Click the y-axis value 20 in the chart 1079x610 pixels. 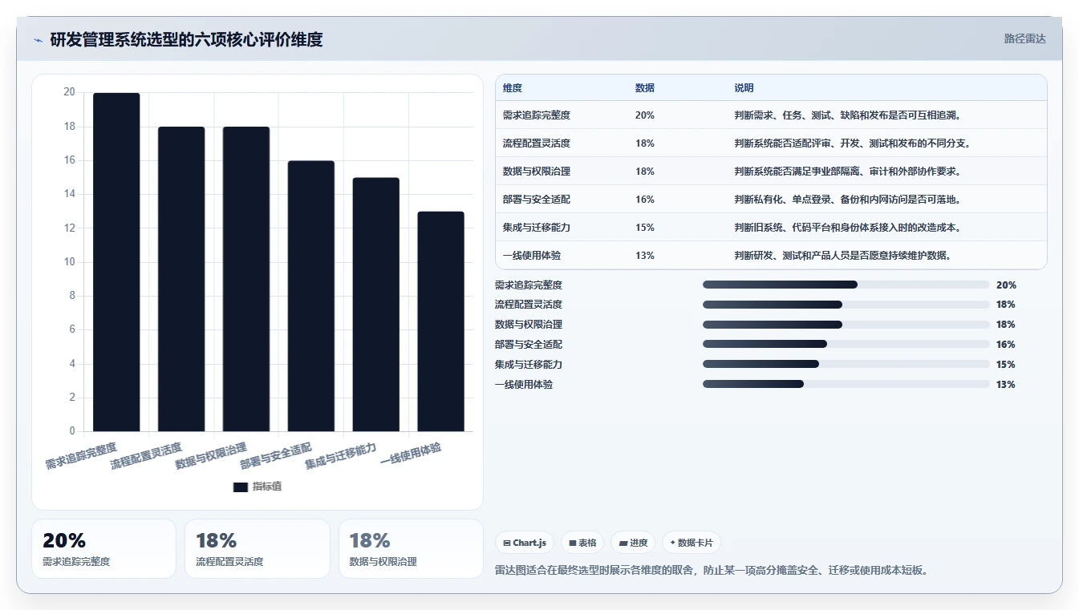pyautogui.click(x=69, y=92)
